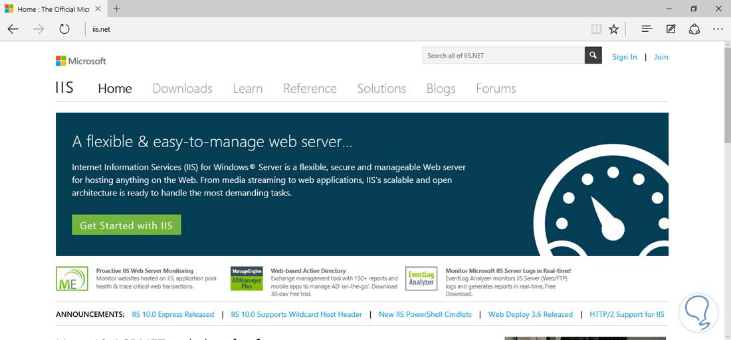731x340 pixels.
Task: Open IIS 10.0 Express Released announcement
Action: coord(173,314)
